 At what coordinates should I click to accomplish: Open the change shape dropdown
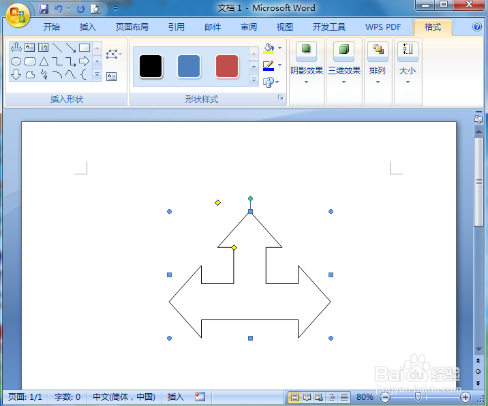[x=271, y=82]
